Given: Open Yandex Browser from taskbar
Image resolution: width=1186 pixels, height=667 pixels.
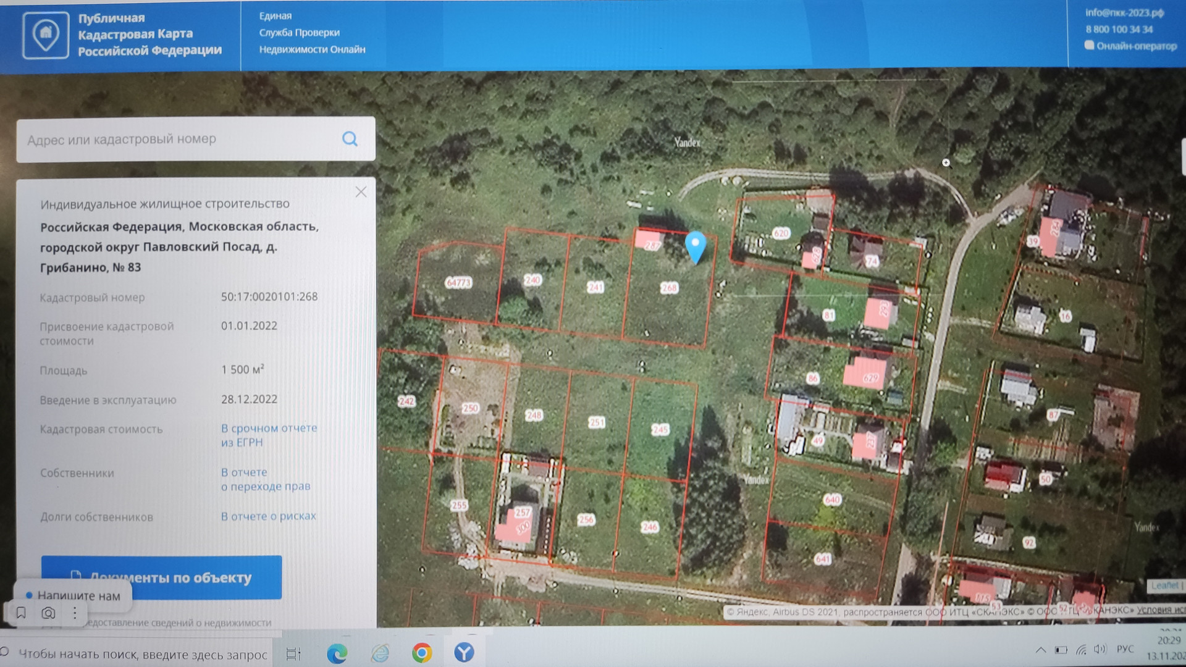Looking at the screenshot, I should click(464, 652).
